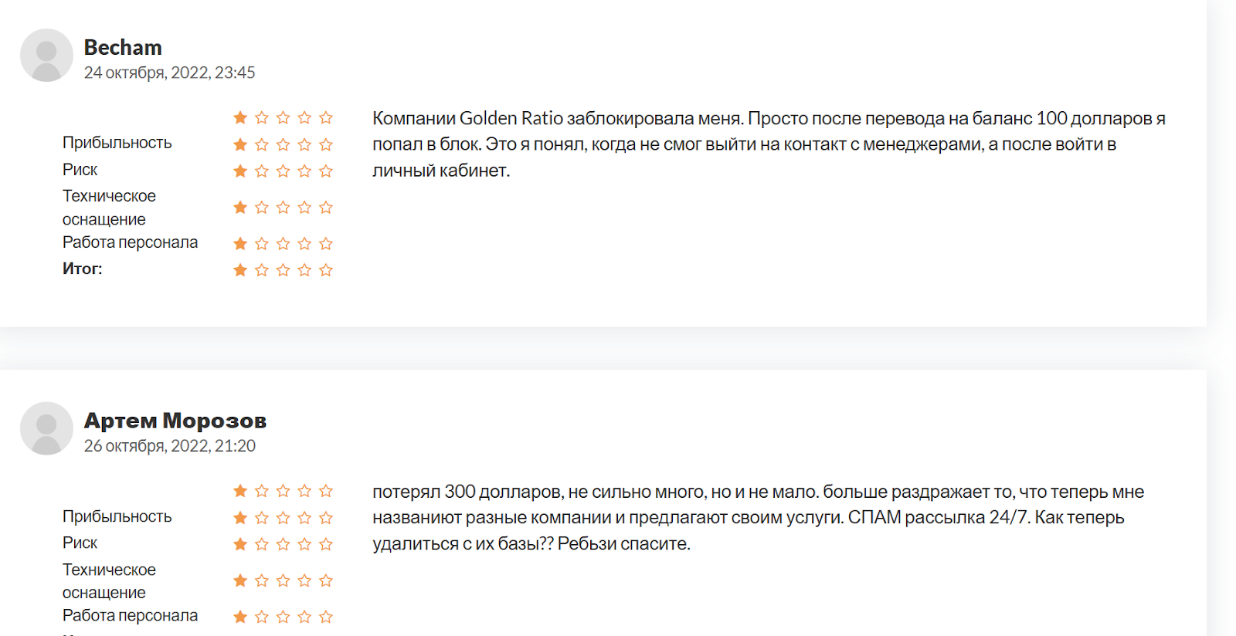
Task: Click Becham's user avatar icon
Action: tap(46, 56)
